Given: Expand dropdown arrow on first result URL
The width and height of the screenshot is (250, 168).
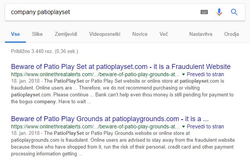Looking at the screenshot, I should (184, 74).
